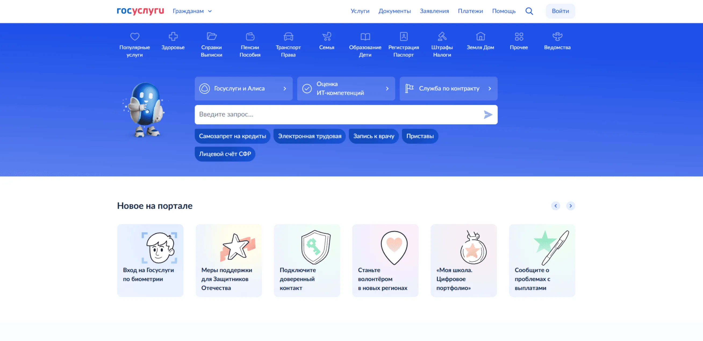Viewport: 703px width, 341px height.
Task: Open Вход на Госуслуги по биометрии card
Action: click(150, 260)
